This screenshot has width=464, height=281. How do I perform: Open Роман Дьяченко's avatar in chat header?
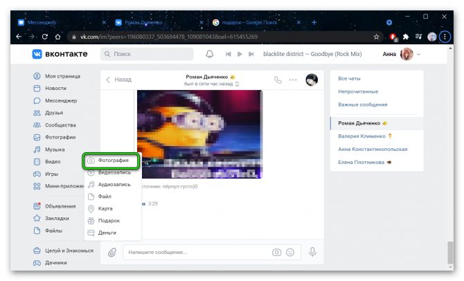coord(312,80)
